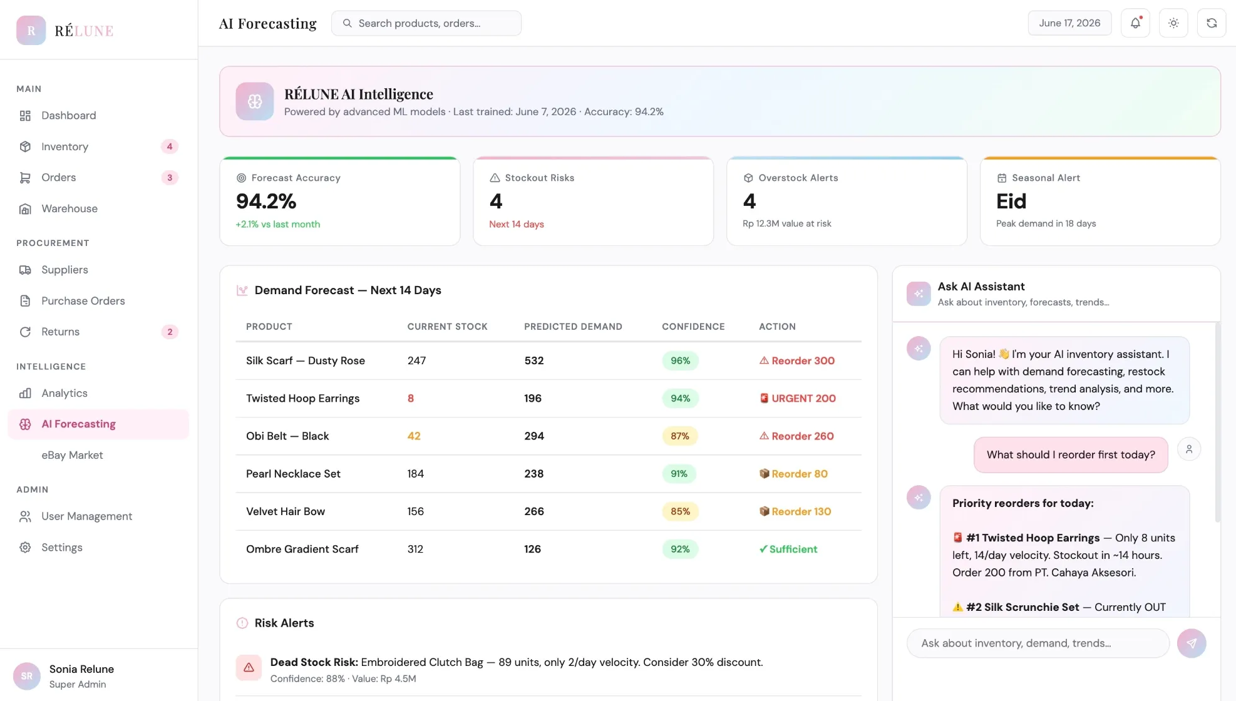Click Reorder 300 for Silk Scarf
The height and width of the screenshot is (701, 1236).
[x=797, y=361]
